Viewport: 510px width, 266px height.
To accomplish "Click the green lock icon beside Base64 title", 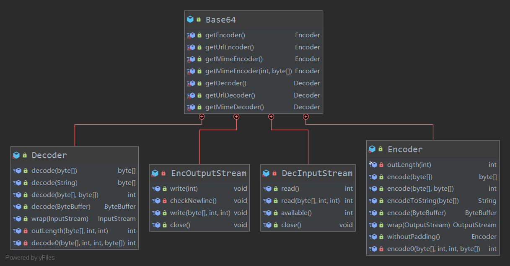I will tap(199, 19).
